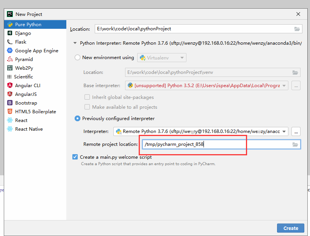Toggle Make available to all projects checkbox
The width and height of the screenshot is (310, 236).
[x=87, y=107]
